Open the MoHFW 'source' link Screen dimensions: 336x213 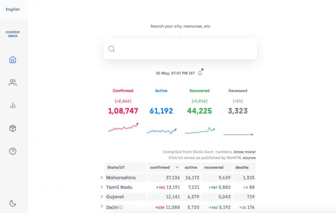(249, 158)
